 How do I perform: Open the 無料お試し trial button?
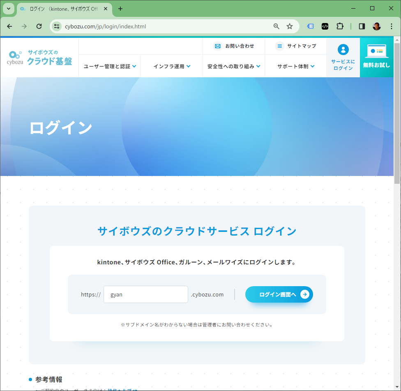coord(376,57)
